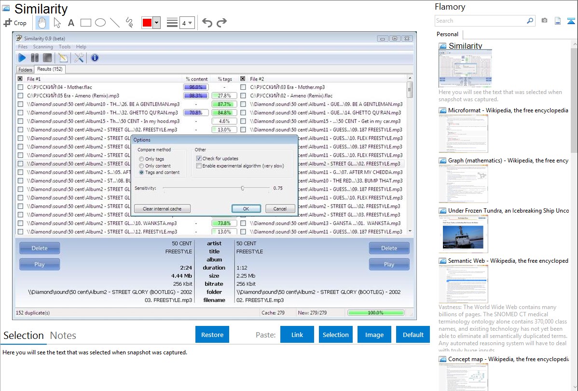Select the Crop tool
This screenshot has height=391, width=578.
(x=15, y=23)
